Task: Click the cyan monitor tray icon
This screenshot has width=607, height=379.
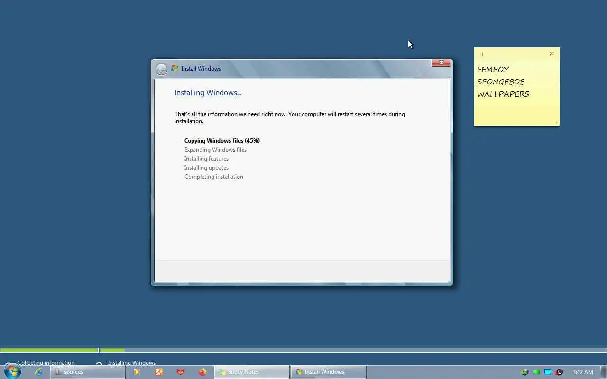Action: coord(548,372)
